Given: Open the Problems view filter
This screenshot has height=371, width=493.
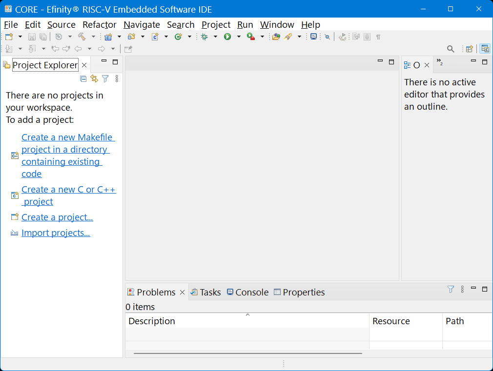Looking at the screenshot, I should coord(451,290).
